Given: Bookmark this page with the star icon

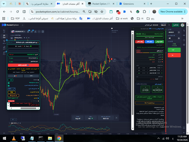Looking at the screenshot, I should 102,12.
